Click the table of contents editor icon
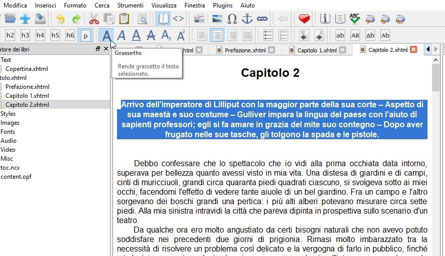This screenshot has width=445, height=256. click(x=340, y=19)
